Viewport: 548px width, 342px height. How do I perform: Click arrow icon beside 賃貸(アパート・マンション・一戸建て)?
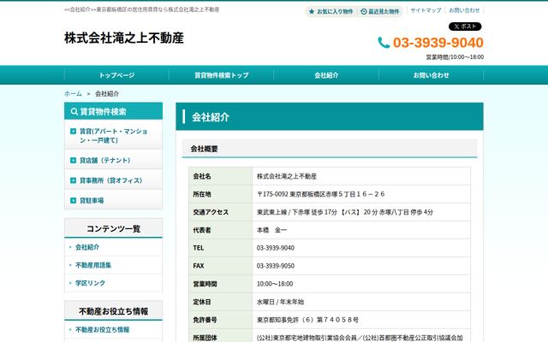[x=73, y=131]
